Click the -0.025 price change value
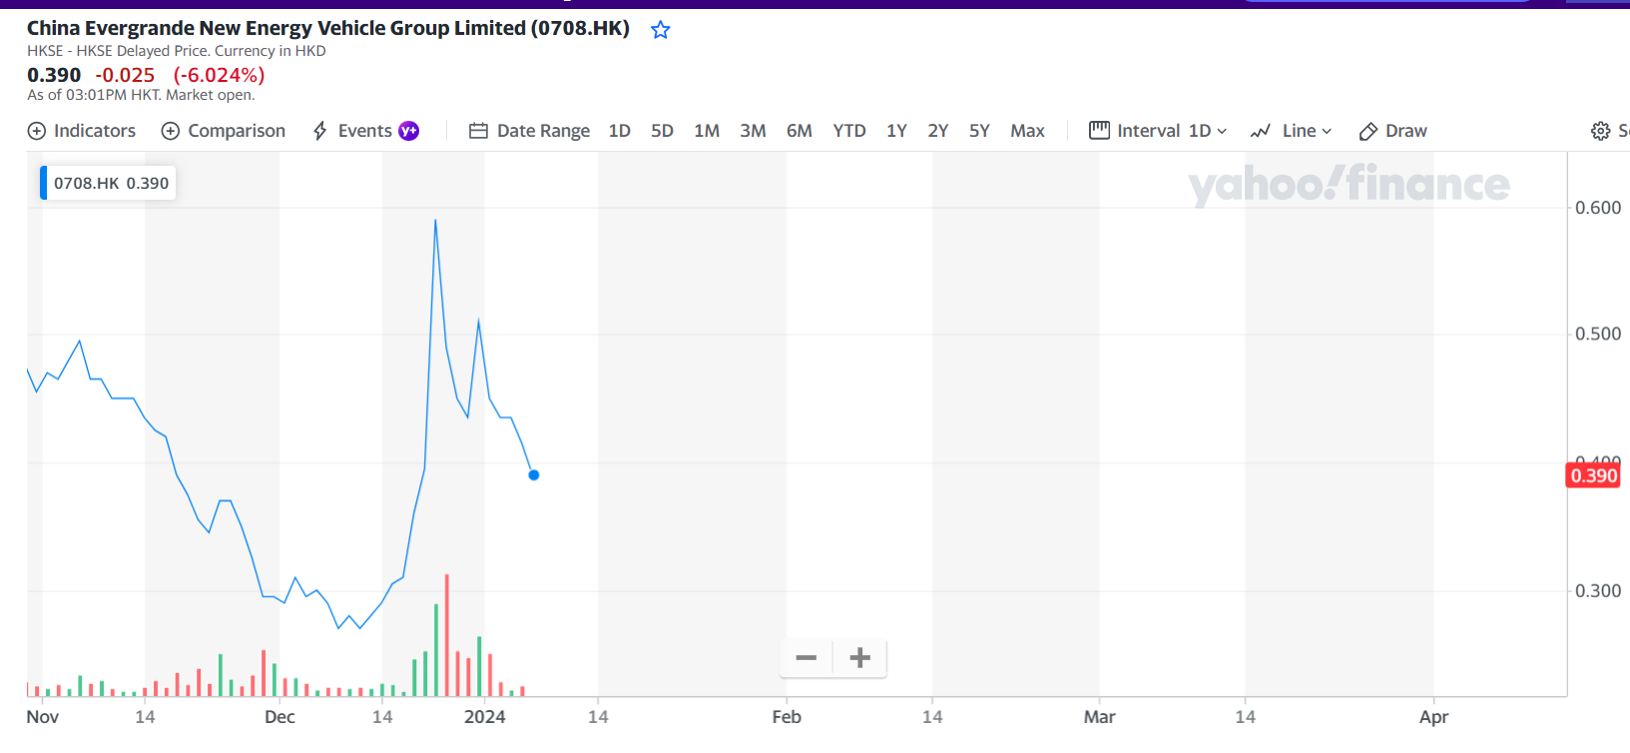Image resolution: width=1630 pixels, height=753 pixels. tap(125, 75)
